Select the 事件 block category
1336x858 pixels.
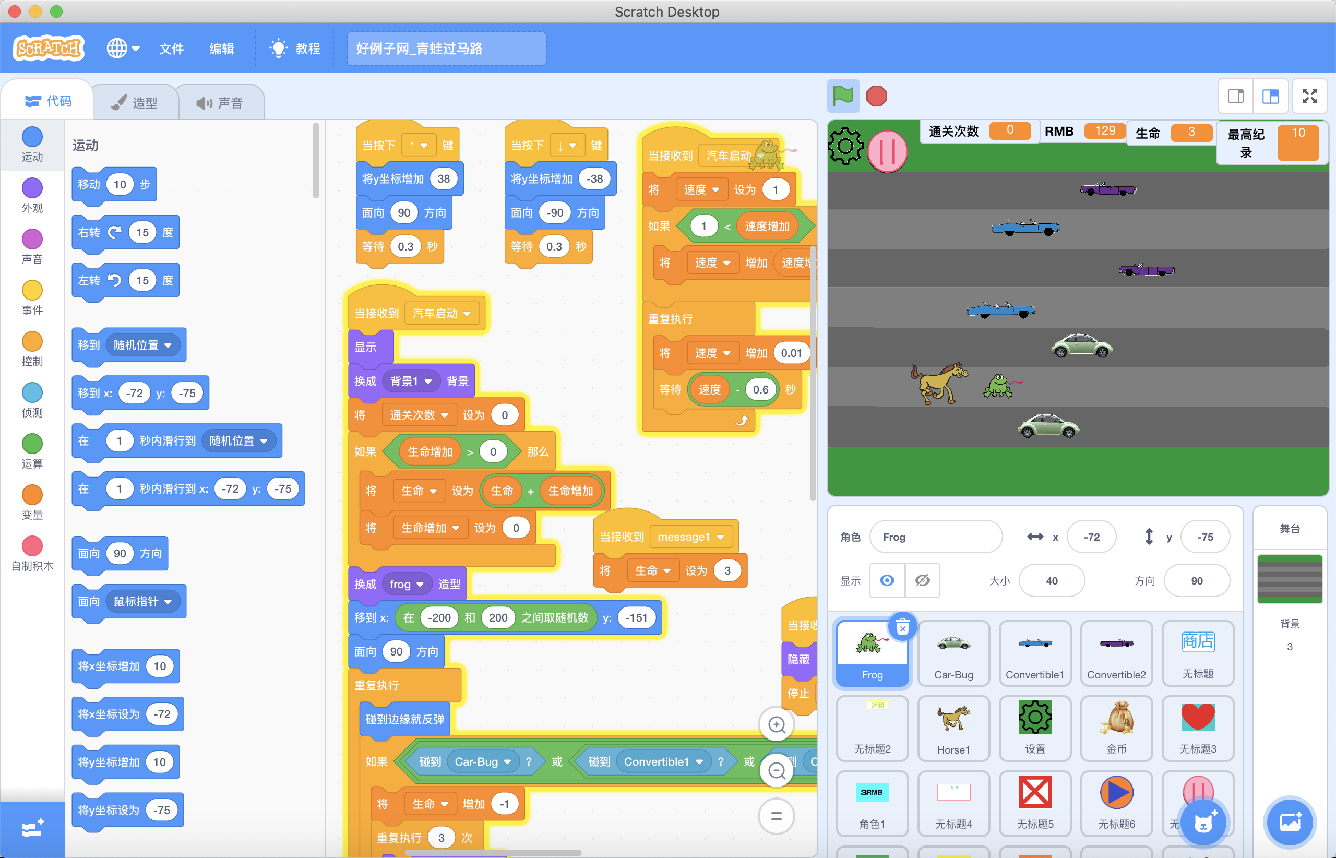click(32, 299)
